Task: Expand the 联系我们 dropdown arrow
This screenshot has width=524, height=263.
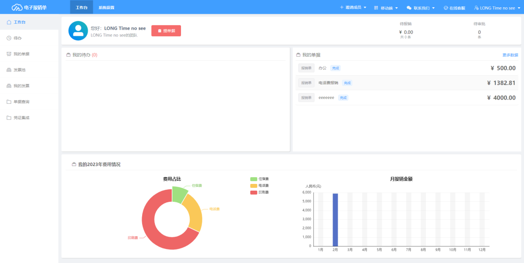Action: (x=433, y=8)
